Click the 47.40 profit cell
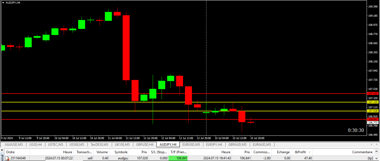Image resolution: width=380 pixels, height=161 pixels. click(x=302, y=158)
